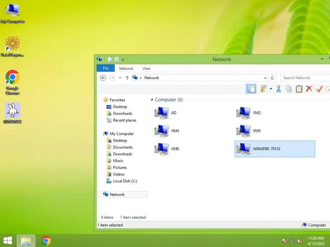Image resolution: width=330 pixels, height=247 pixels.
Task: Click the title bar network system icon
Action: 99,59
